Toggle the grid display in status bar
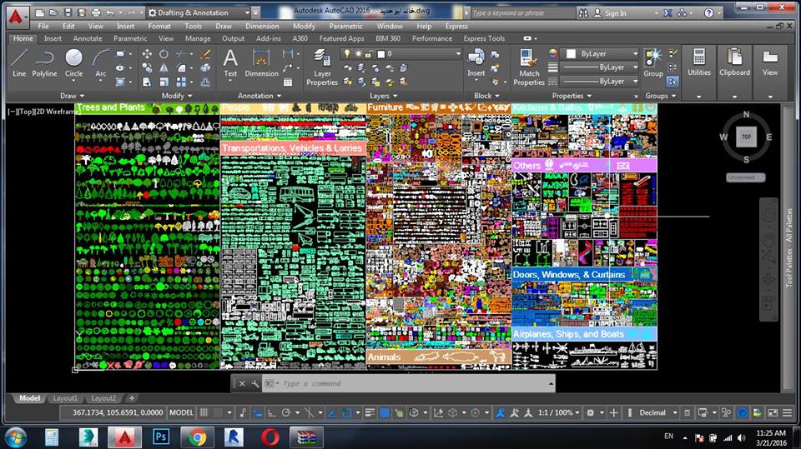The height and width of the screenshot is (449, 801). click(x=204, y=412)
